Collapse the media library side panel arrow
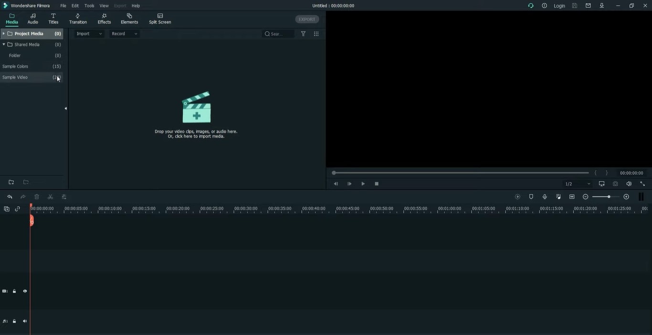Image resolution: width=652 pixels, height=335 pixels. click(65, 108)
